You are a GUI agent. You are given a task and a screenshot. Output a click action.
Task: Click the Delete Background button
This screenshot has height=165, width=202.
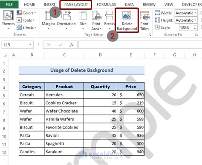tap(127, 20)
